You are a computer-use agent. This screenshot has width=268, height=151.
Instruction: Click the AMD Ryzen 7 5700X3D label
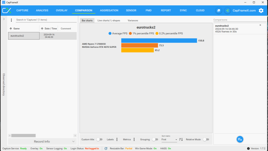click(x=94, y=44)
